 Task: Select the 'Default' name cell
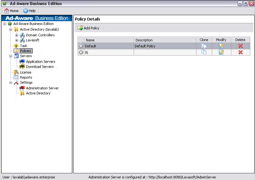click(109, 46)
